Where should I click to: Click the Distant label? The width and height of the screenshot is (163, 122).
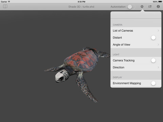117,38
